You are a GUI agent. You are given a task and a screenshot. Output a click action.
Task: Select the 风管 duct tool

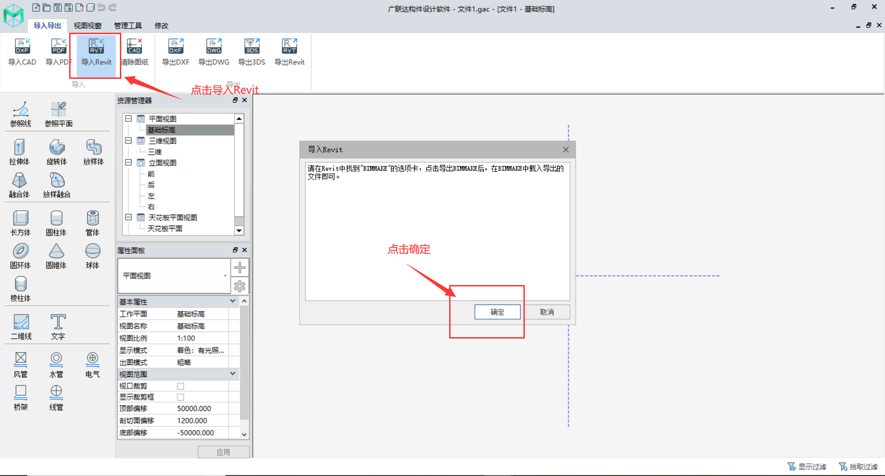click(21, 365)
